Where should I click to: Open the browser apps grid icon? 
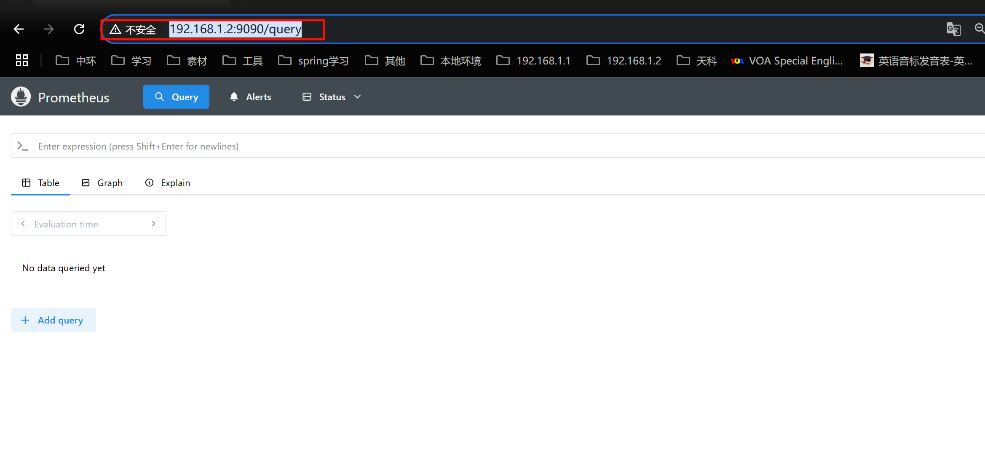[x=22, y=61]
